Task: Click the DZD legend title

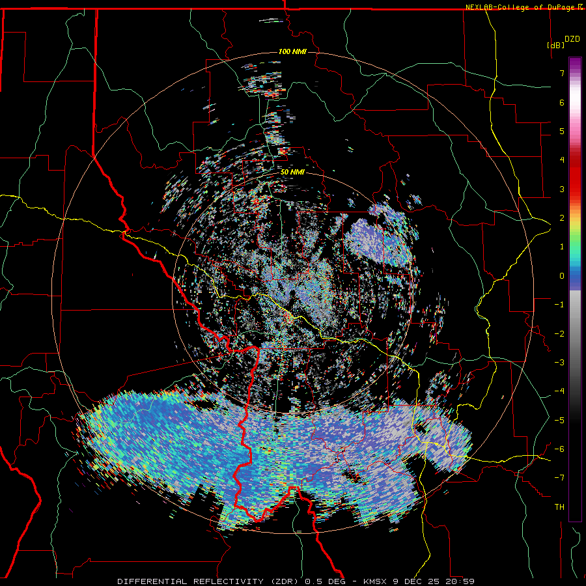Action: (572, 39)
